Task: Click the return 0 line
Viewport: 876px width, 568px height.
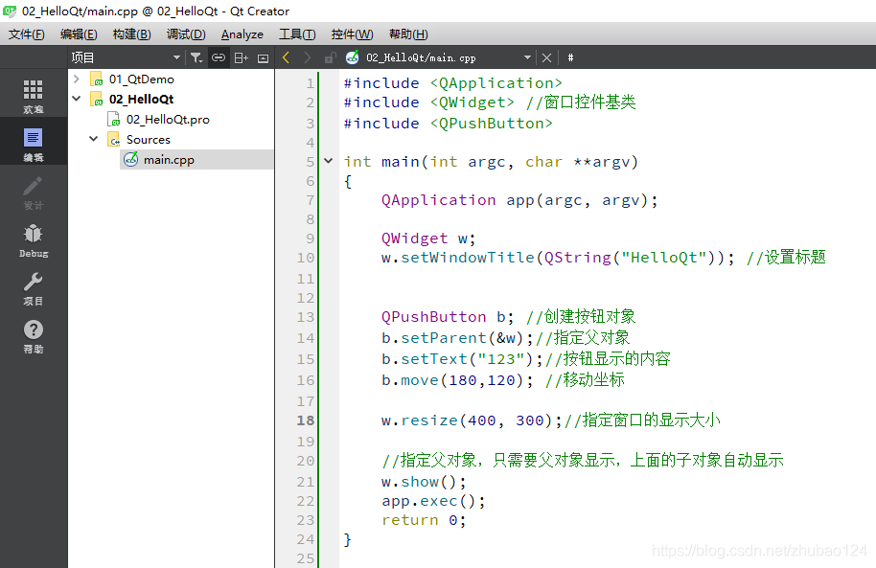Action: [x=424, y=520]
